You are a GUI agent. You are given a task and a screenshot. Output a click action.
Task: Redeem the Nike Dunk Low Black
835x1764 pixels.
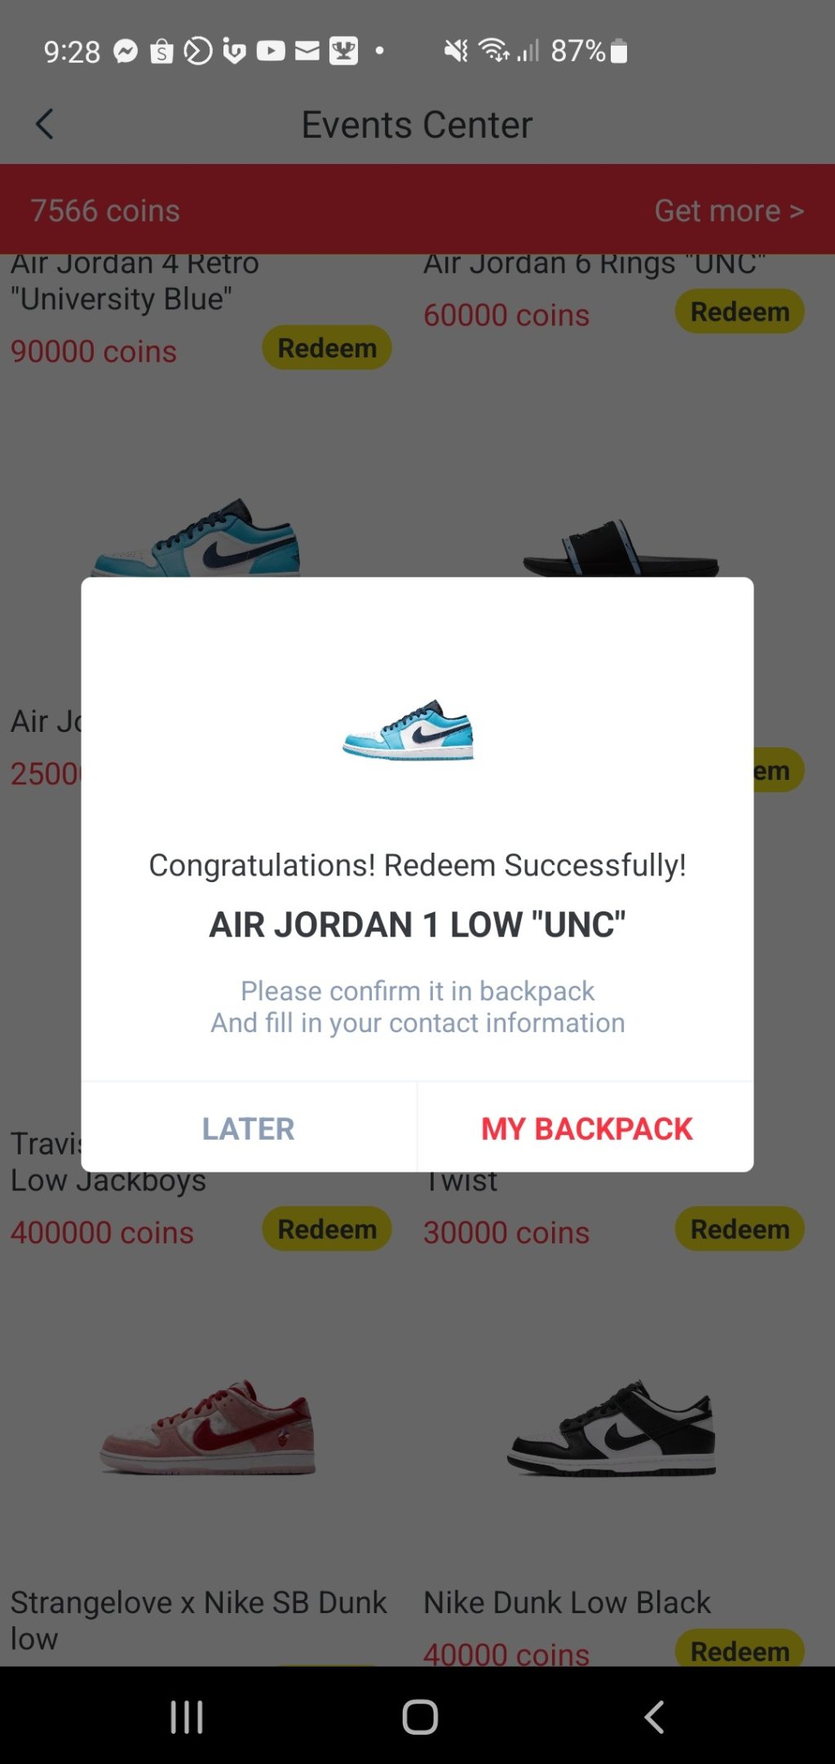[x=740, y=1650]
